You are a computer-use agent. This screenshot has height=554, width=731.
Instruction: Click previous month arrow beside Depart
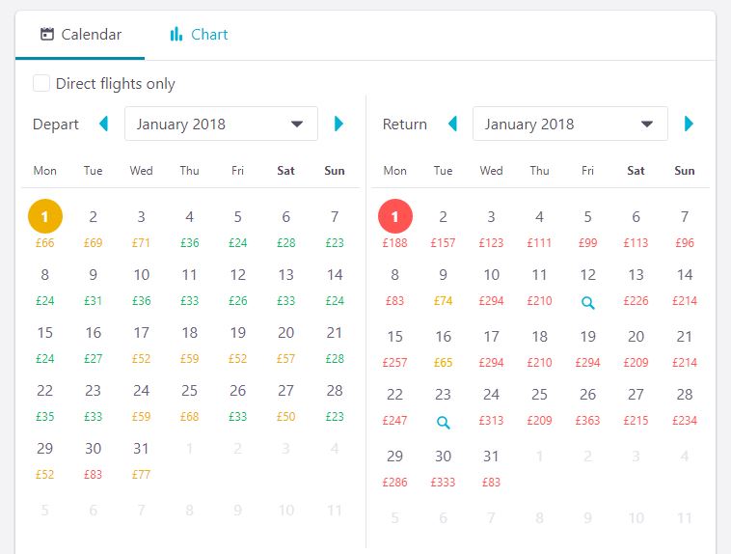104,124
